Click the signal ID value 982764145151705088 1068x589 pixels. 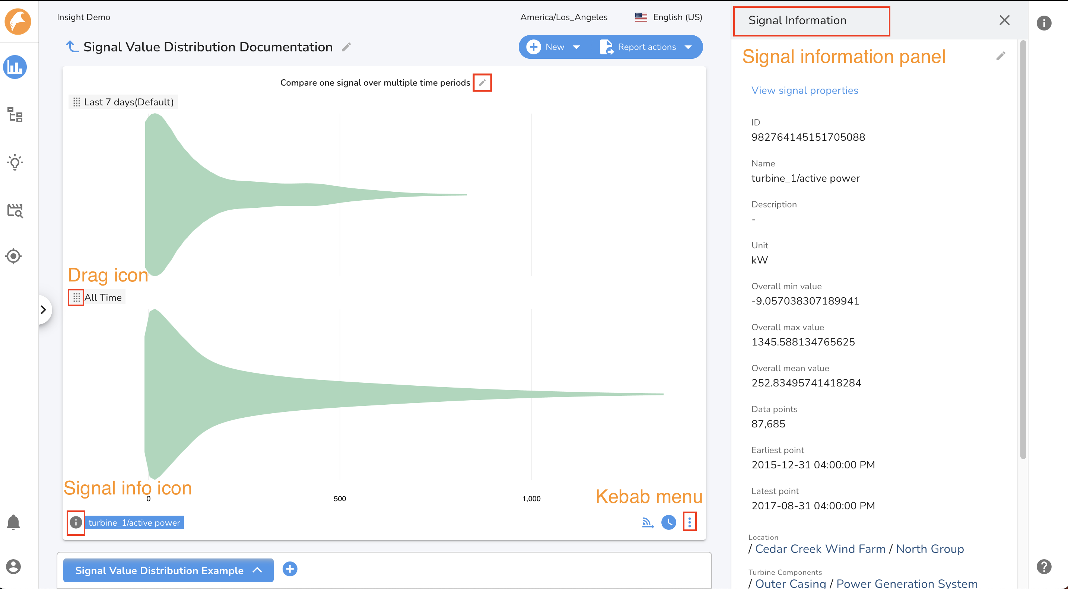click(808, 137)
